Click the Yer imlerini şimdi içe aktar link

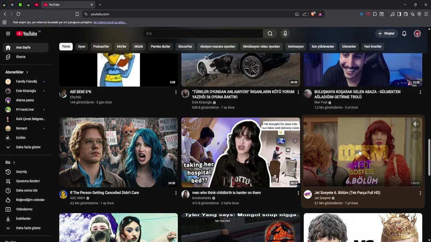pos(110,23)
